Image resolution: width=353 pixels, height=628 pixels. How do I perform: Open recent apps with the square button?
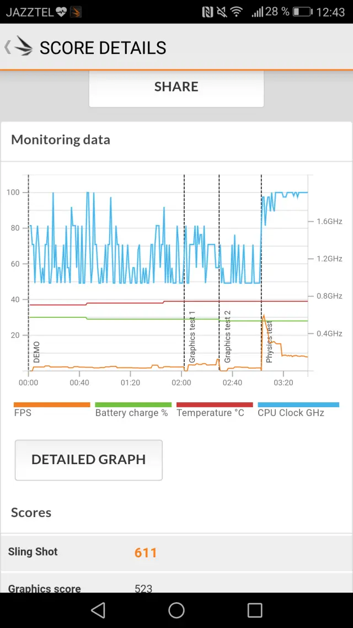[x=255, y=610]
